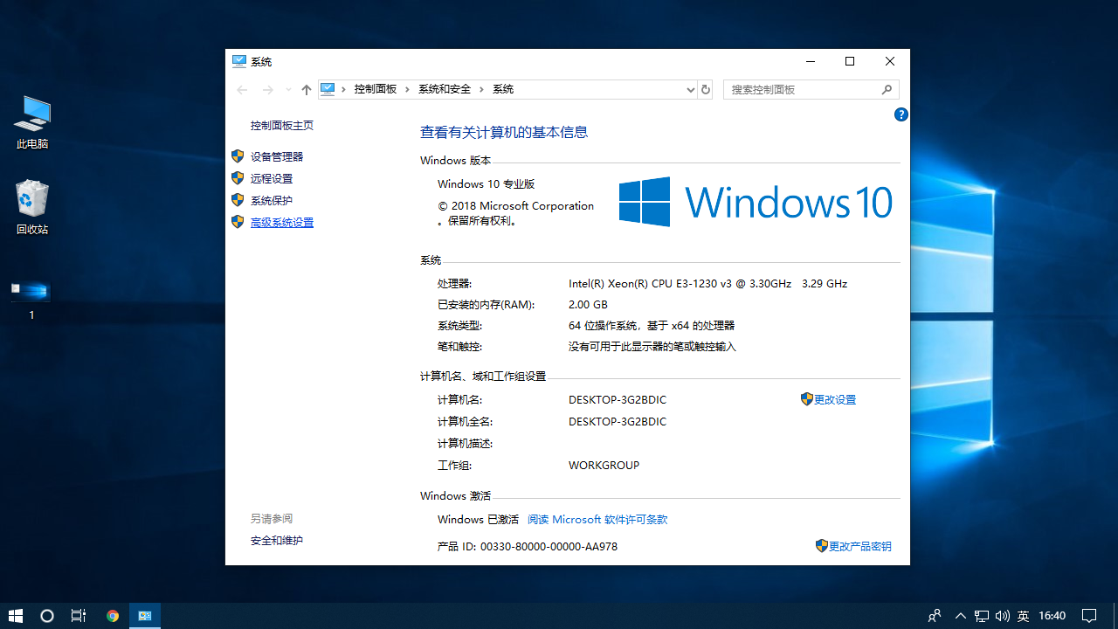Screen dimensions: 1118x629
Task: Open the Windows Start menu
Action: 16,616
